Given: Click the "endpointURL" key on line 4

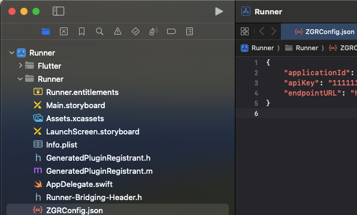Looking at the screenshot, I should pyautogui.click(x=312, y=93).
